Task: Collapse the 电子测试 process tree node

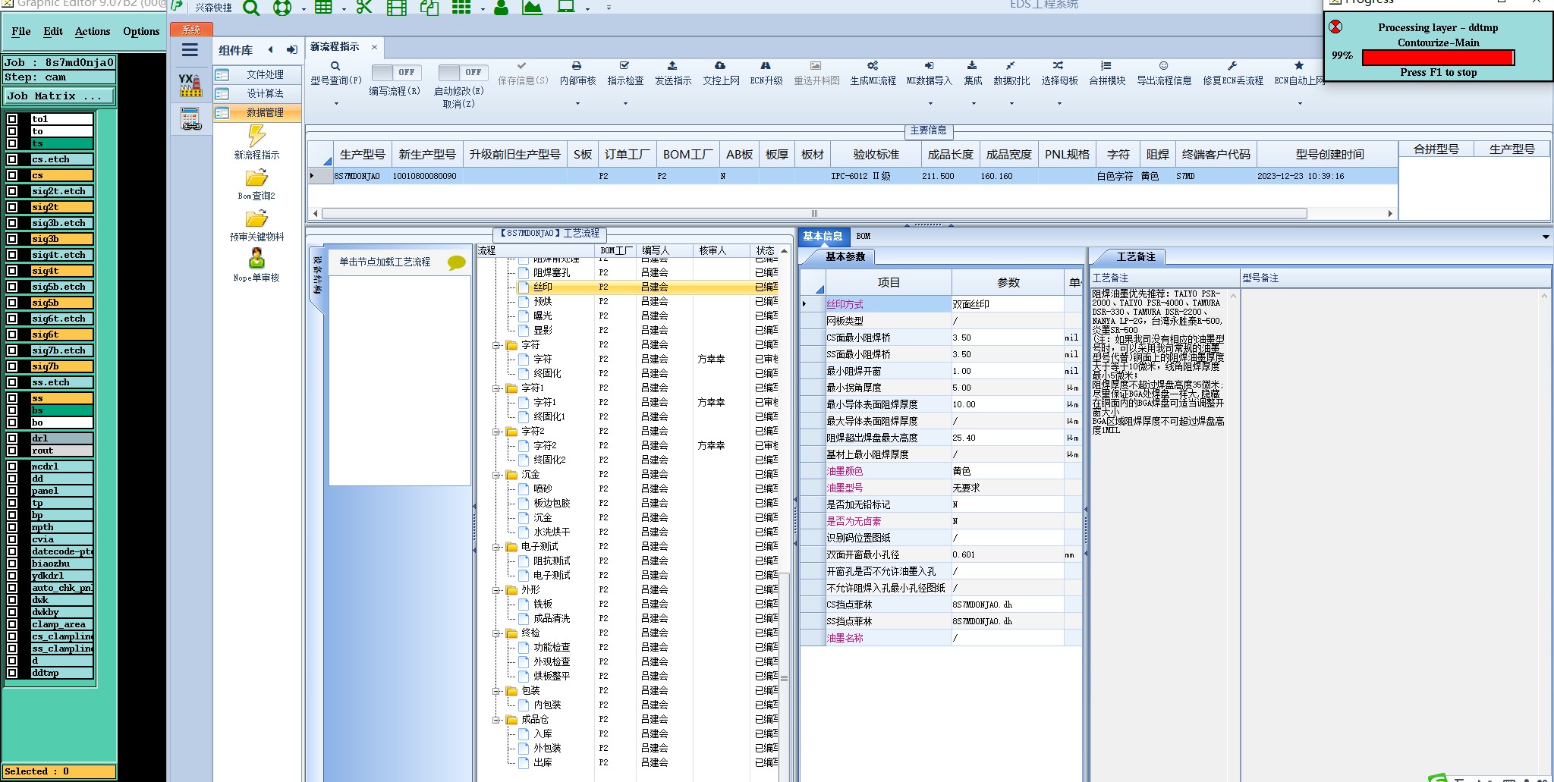Action: click(x=496, y=547)
